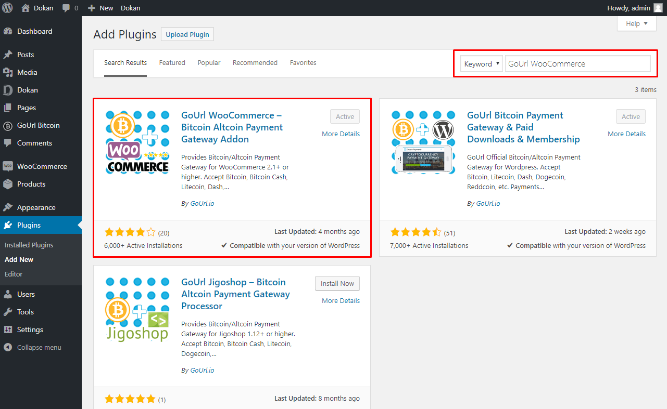This screenshot has width=667, height=409.
Task: Open GoUrl Jigoshop Bitcoin Altcoin title link
Action: 235,294
